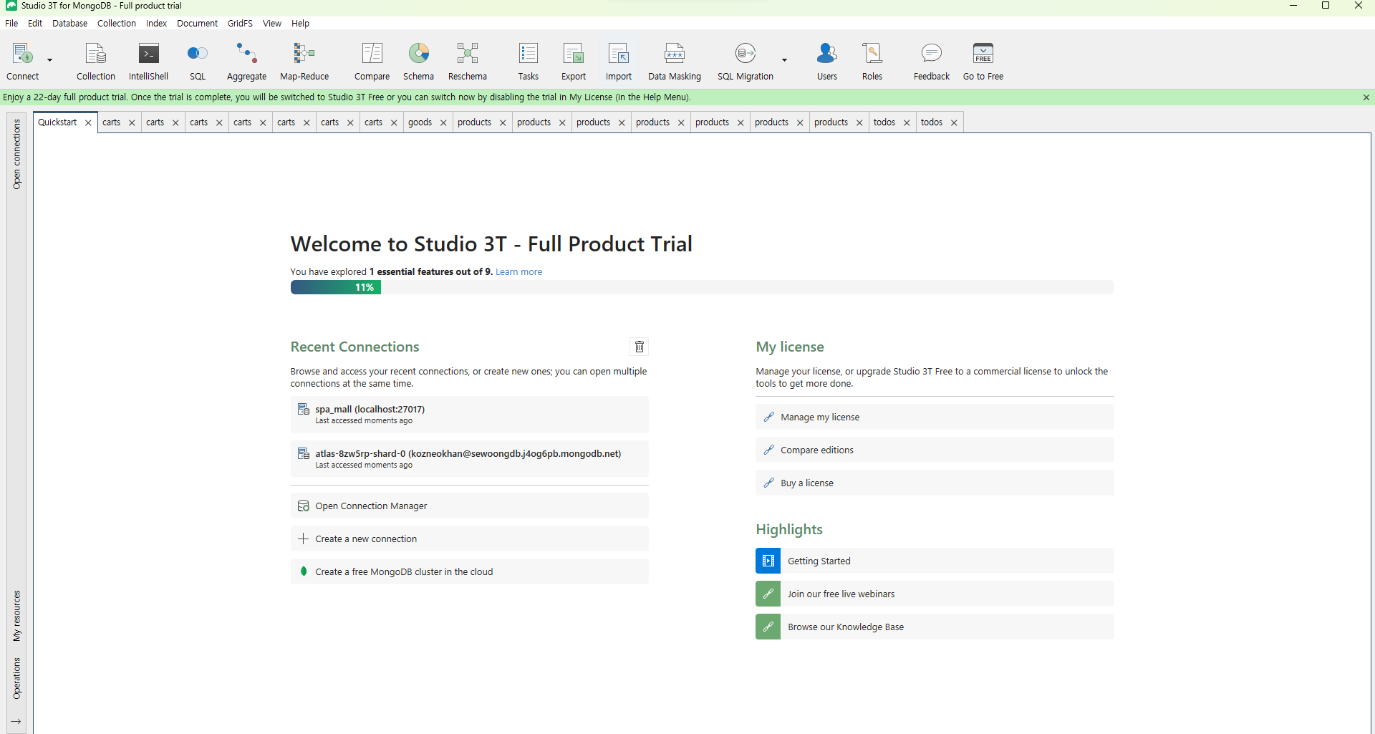1375x734 pixels.
Task: Create a free MongoDB cluster in the cloud
Action: pyautogui.click(x=469, y=571)
